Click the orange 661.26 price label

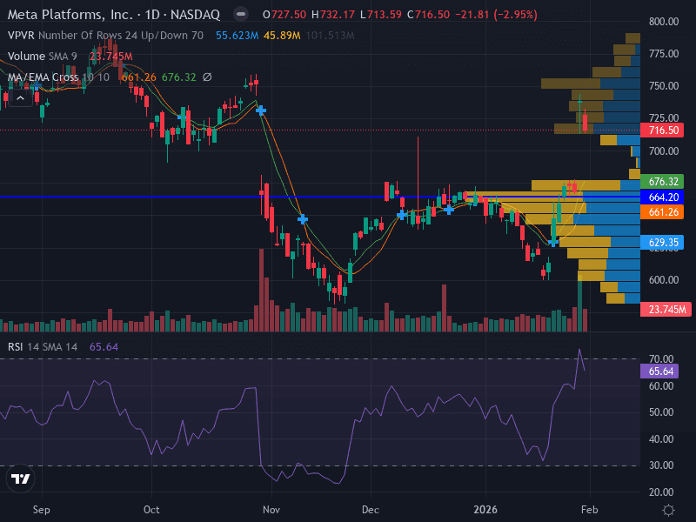pyautogui.click(x=664, y=212)
